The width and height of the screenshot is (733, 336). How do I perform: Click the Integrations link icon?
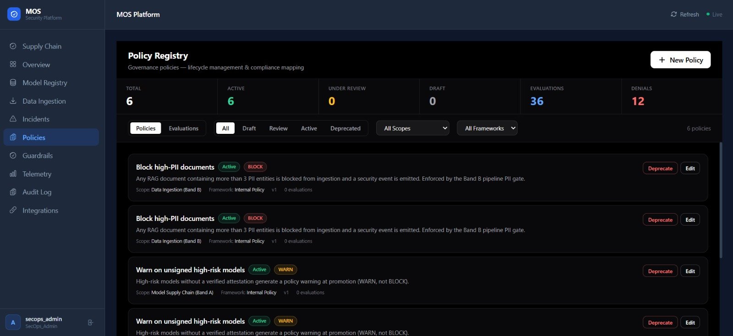tap(13, 210)
